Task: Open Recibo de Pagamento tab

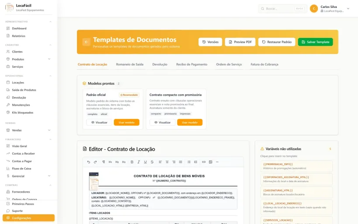Action: point(192,64)
